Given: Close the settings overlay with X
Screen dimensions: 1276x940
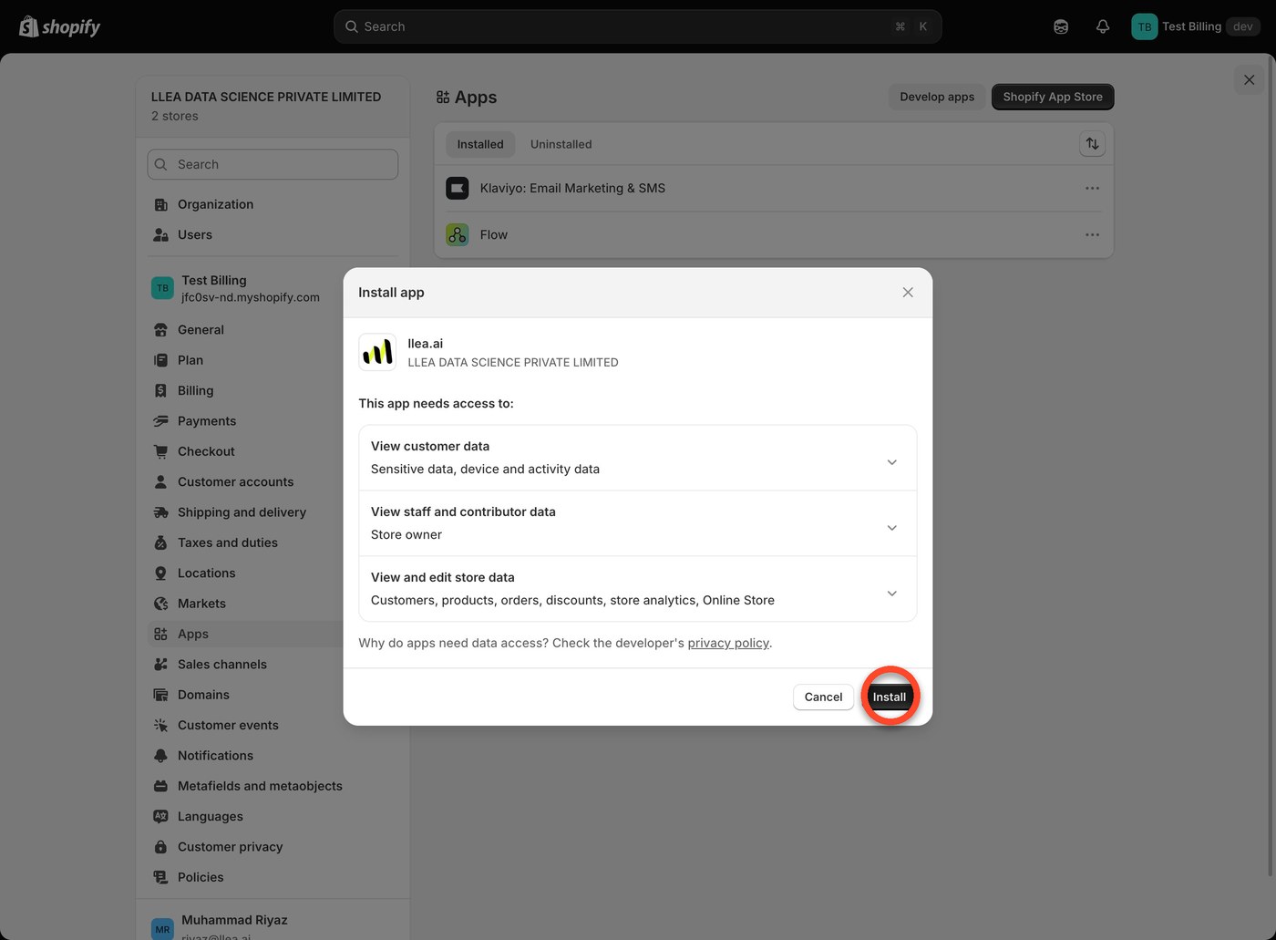Looking at the screenshot, I should pyautogui.click(x=1250, y=79).
